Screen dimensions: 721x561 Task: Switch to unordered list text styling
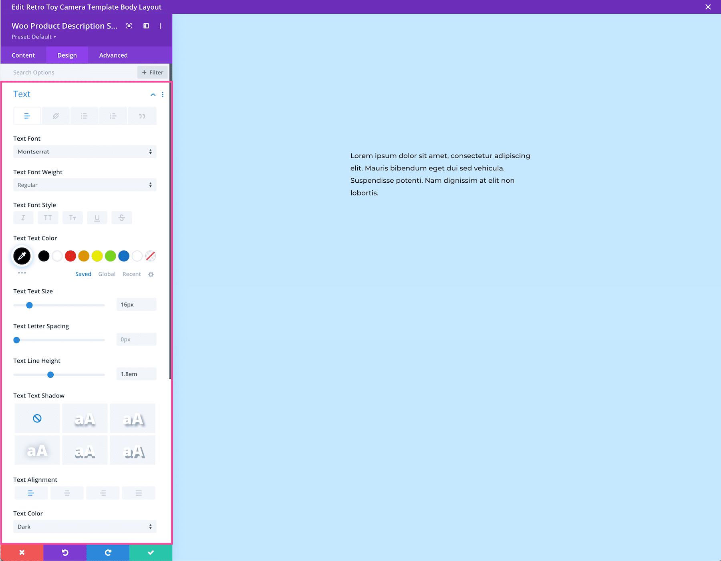coord(84,116)
